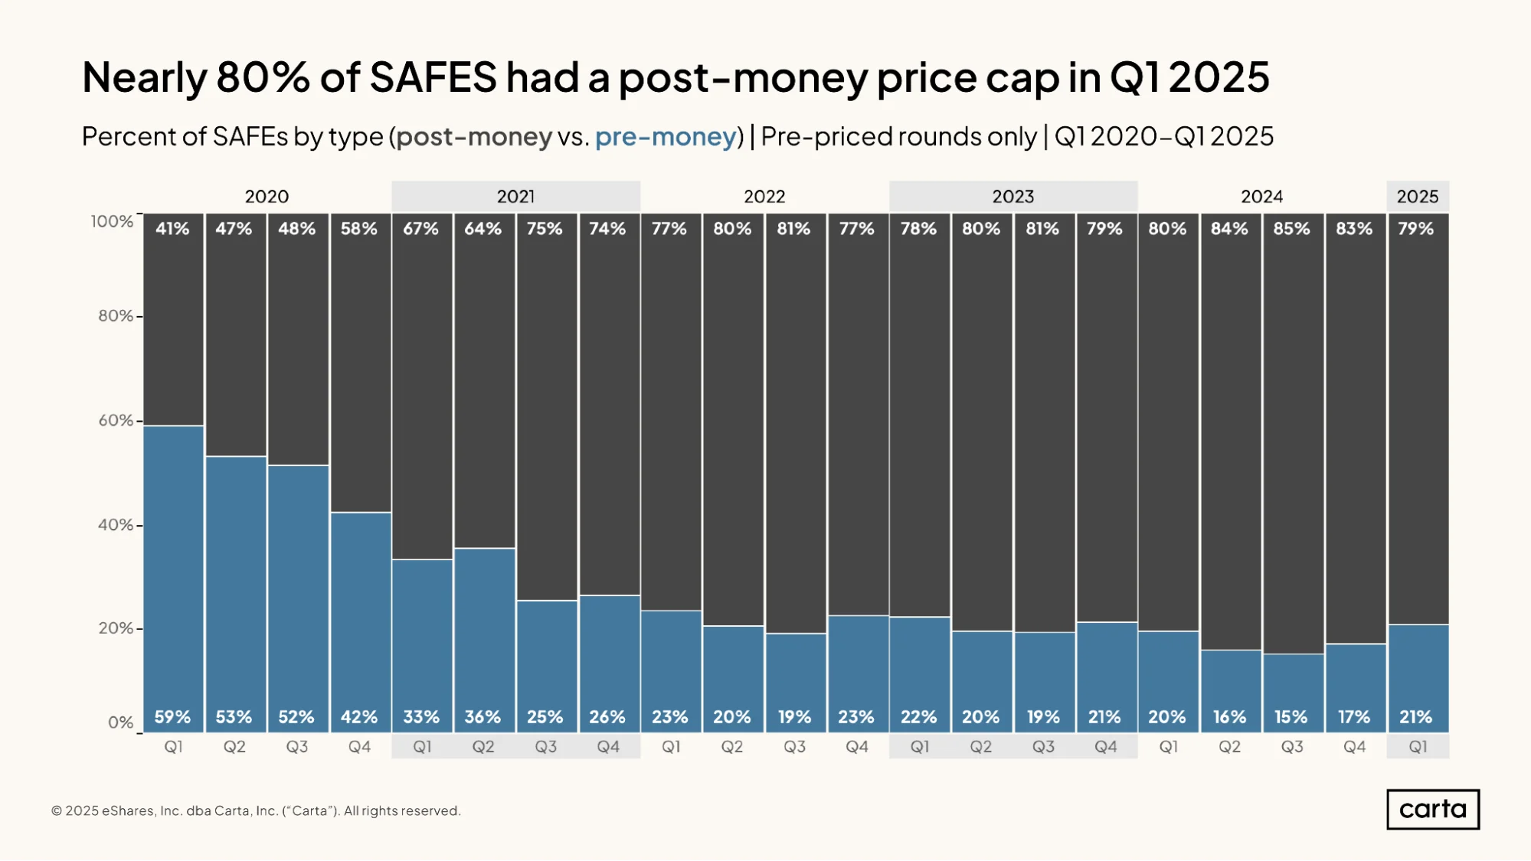Click the 2025 year header

coord(1418,196)
